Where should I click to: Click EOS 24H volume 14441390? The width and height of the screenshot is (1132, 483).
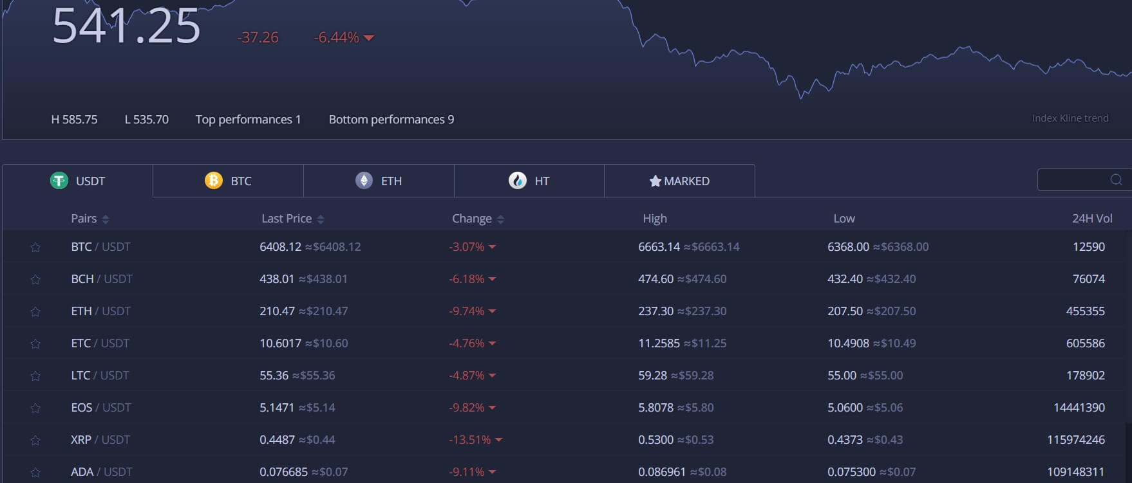tap(1079, 408)
